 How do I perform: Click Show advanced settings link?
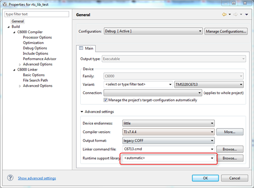(x=37, y=178)
